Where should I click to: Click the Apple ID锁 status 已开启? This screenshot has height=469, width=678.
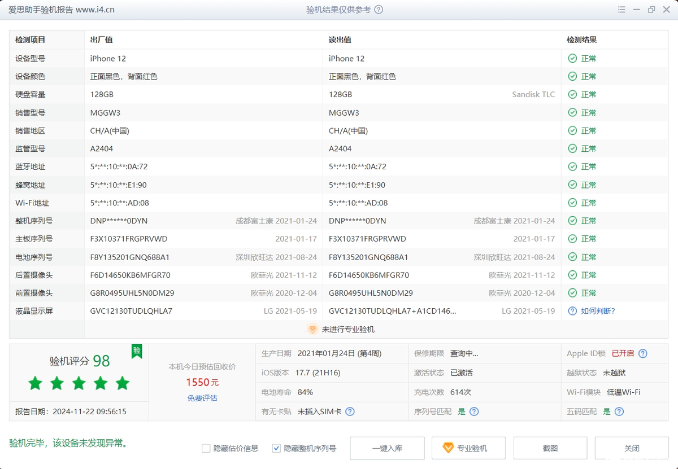pyautogui.click(x=623, y=354)
